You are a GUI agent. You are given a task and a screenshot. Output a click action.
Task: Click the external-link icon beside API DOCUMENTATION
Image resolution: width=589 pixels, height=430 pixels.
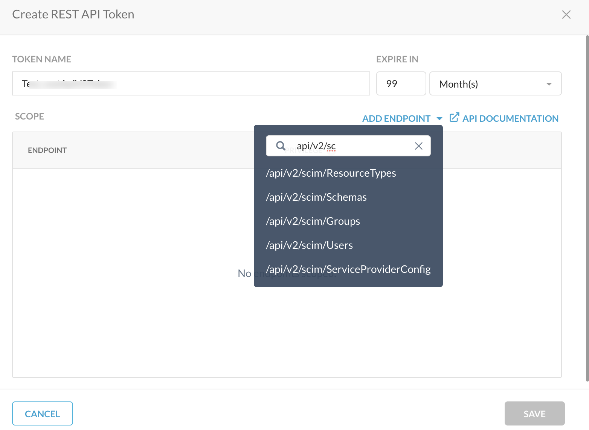tap(454, 117)
